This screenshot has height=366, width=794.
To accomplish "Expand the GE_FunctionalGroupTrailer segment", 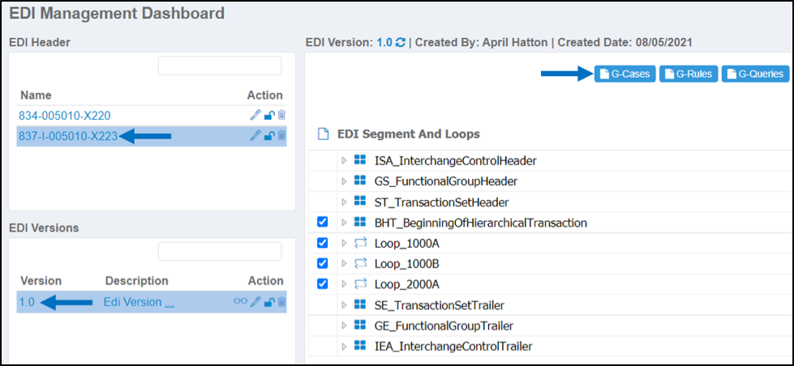I will [345, 326].
